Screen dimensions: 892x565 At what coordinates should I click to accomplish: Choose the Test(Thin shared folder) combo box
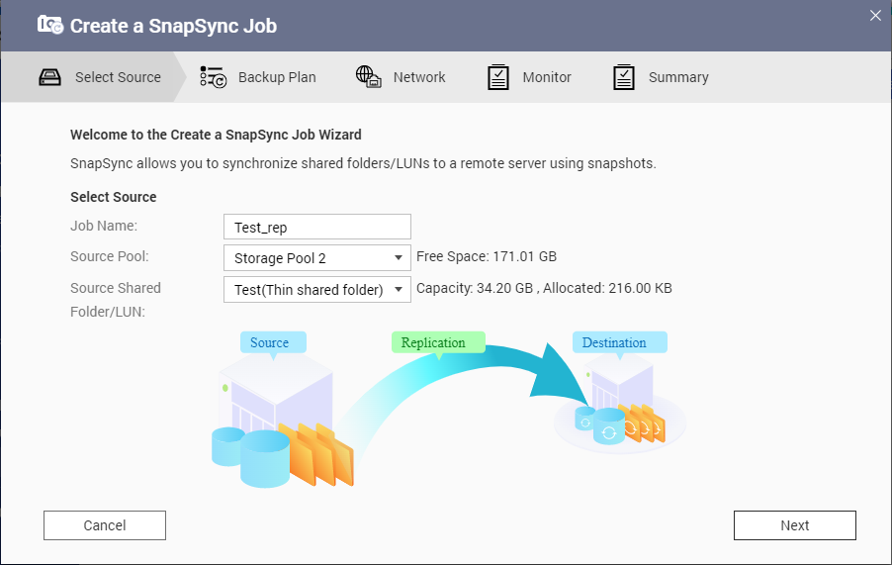[x=316, y=289]
